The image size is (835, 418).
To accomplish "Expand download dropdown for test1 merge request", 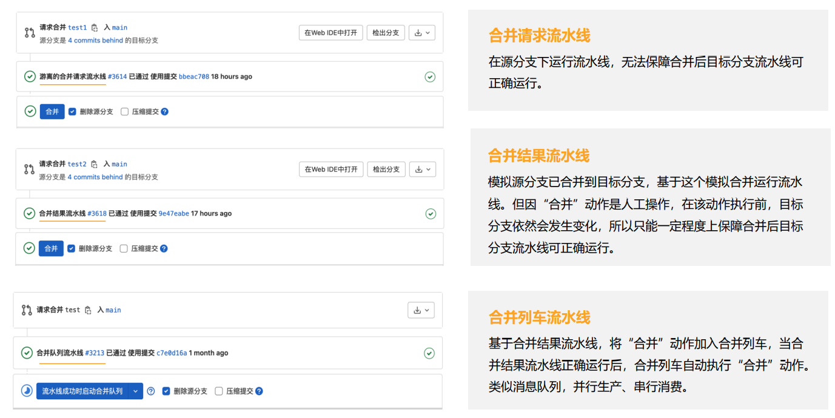I will 422,33.
